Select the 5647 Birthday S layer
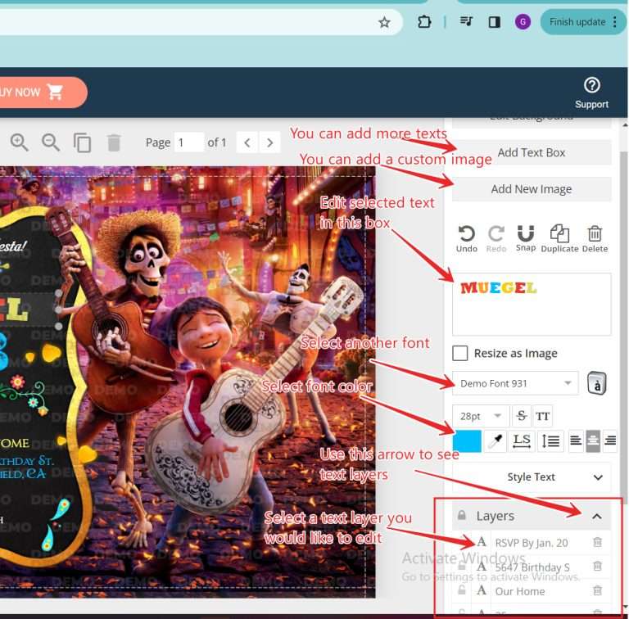629x619 pixels. pos(532,567)
